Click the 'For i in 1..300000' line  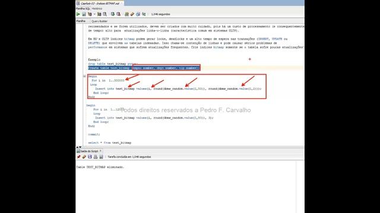click(x=108, y=80)
